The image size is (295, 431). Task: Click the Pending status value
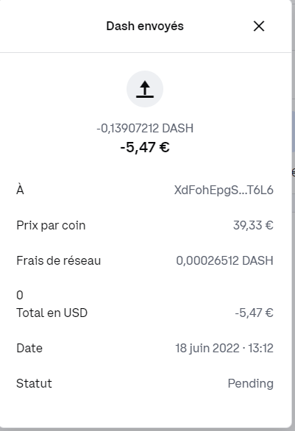click(x=250, y=383)
